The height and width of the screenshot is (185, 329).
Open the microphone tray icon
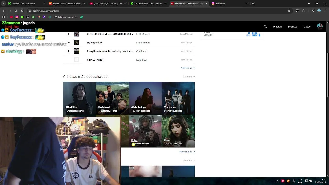[294, 181]
